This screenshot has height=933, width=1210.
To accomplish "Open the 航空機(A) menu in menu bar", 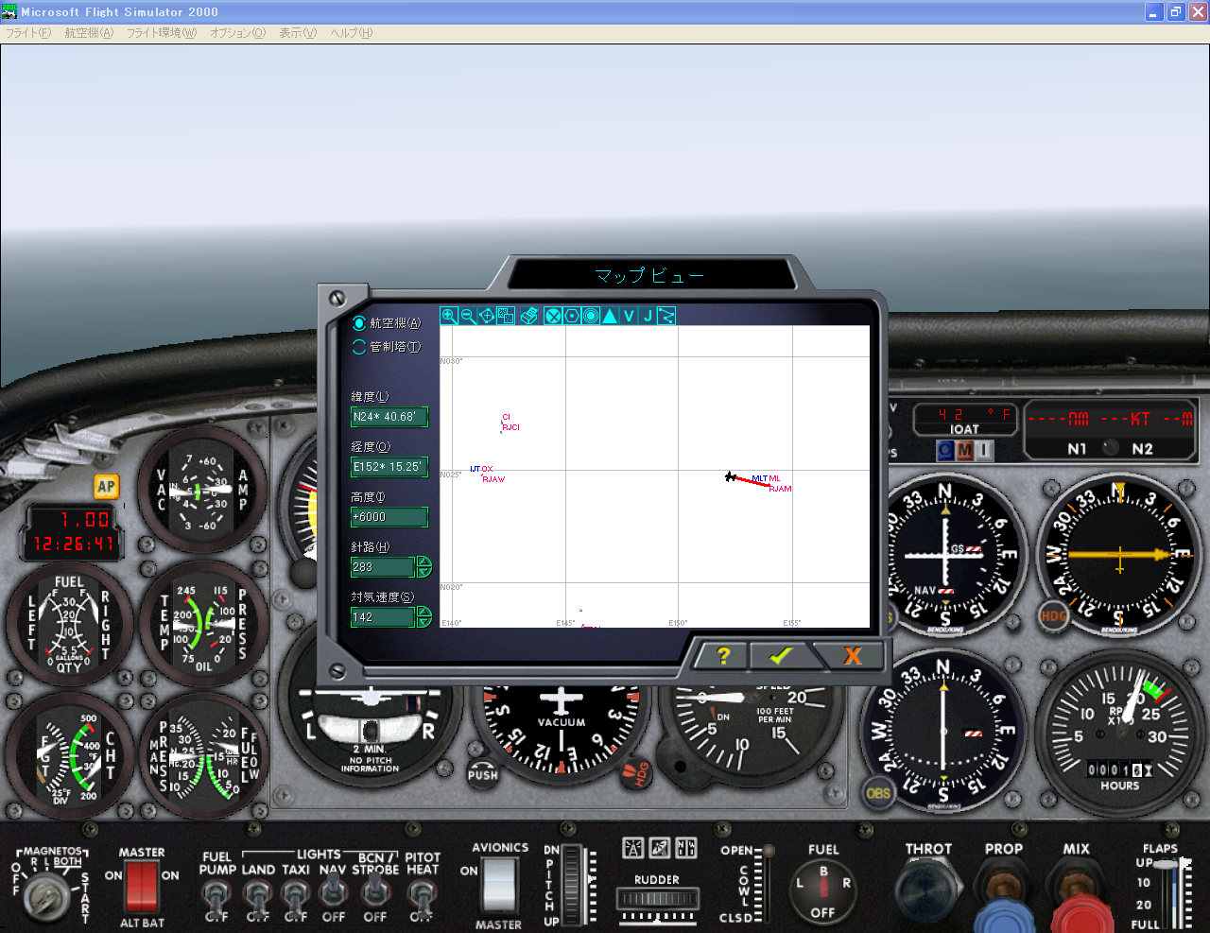I will tap(89, 33).
